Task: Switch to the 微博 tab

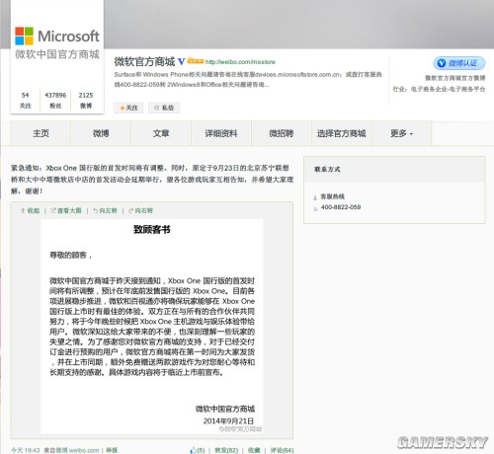Action: 101,133
